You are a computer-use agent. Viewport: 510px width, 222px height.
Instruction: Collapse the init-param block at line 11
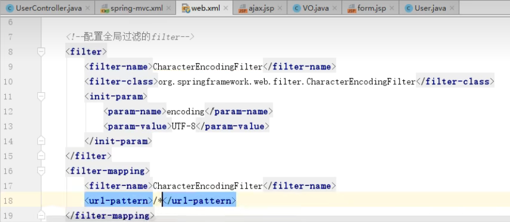click(41, 96)
